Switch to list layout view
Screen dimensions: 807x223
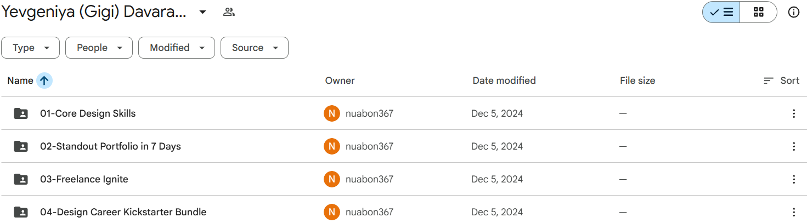click(721, 12)
